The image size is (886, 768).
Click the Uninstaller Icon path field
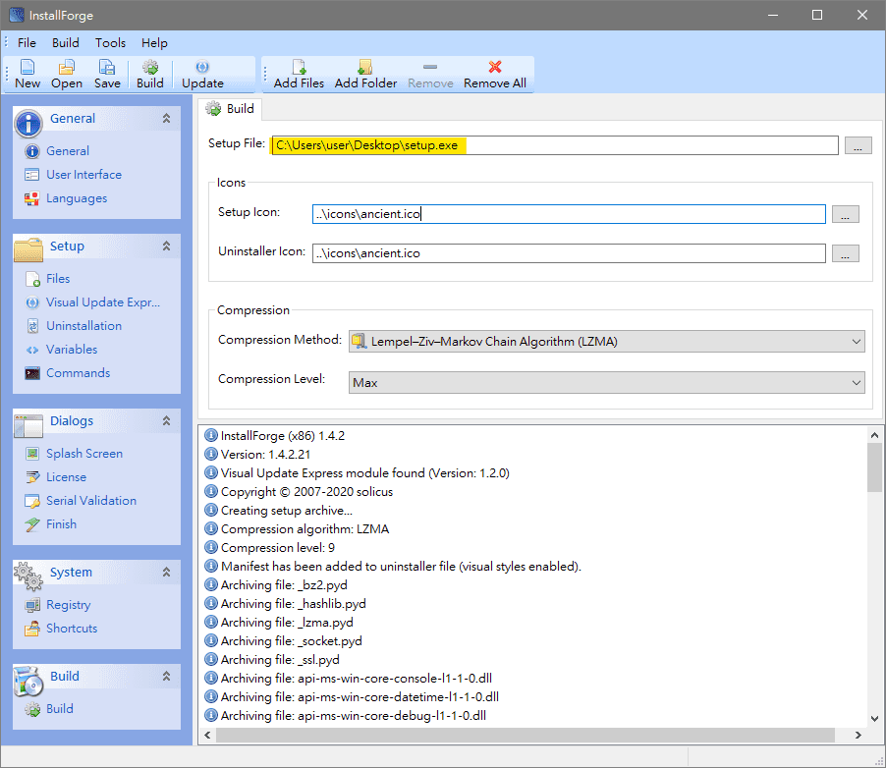(569, 253)
